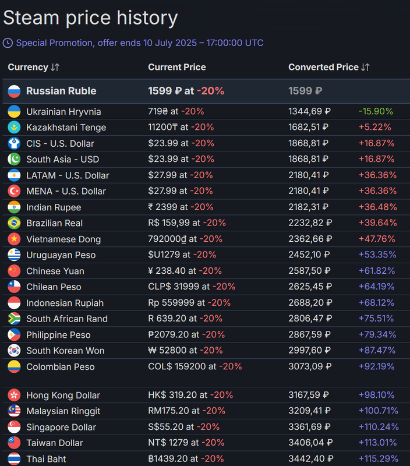Click the 719₴ at -20% price
Screen dimensions: 410x466
coord(176,111)
